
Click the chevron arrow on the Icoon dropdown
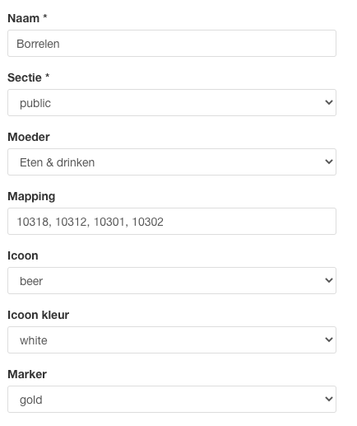tap(329, 280)
